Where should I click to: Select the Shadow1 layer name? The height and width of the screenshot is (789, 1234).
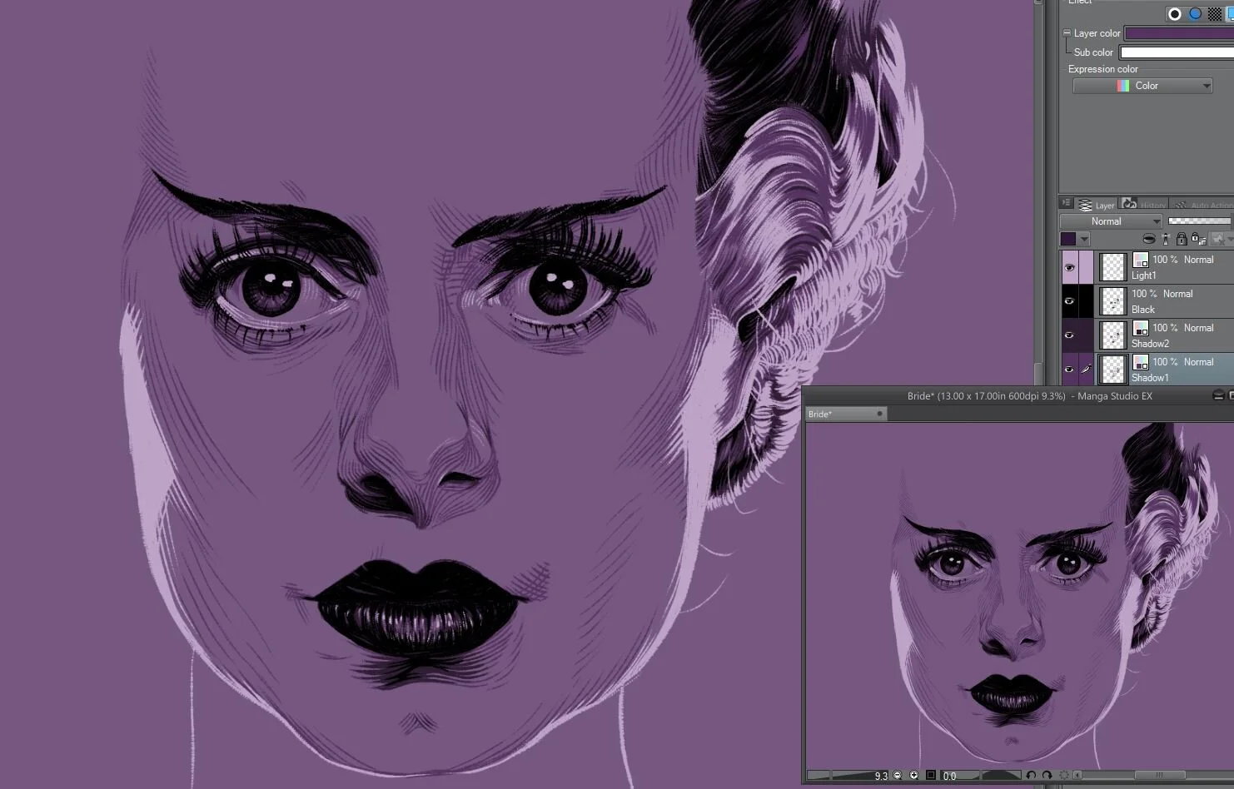click(x=1150, y=378)
